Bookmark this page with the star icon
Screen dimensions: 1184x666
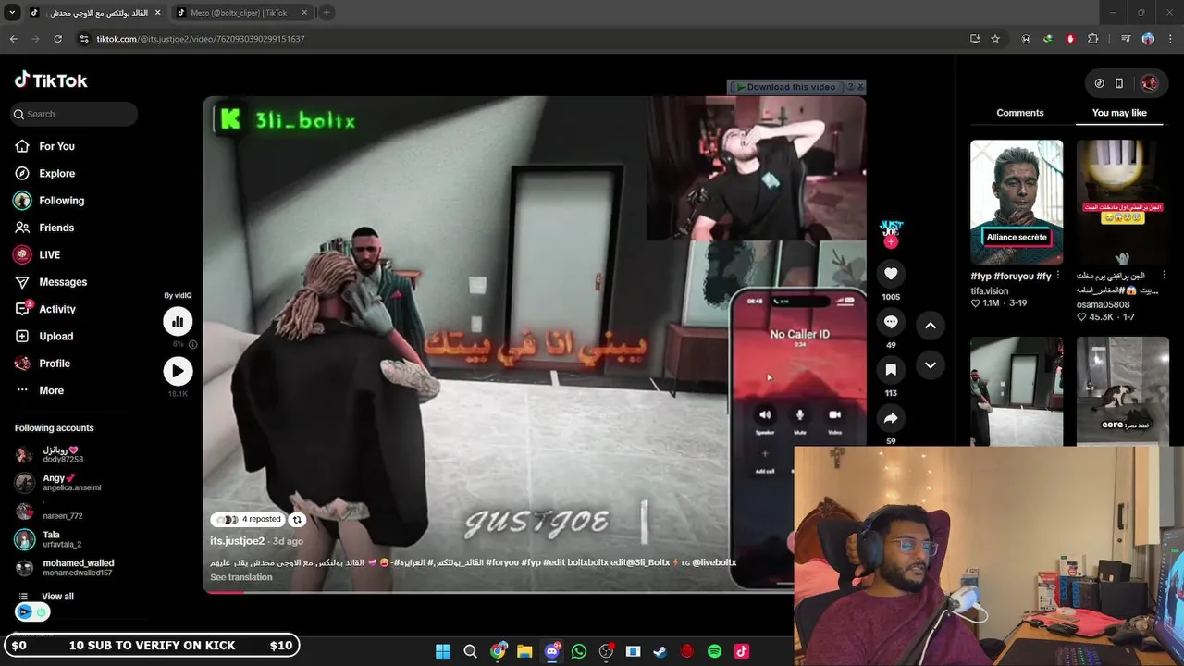995,39
